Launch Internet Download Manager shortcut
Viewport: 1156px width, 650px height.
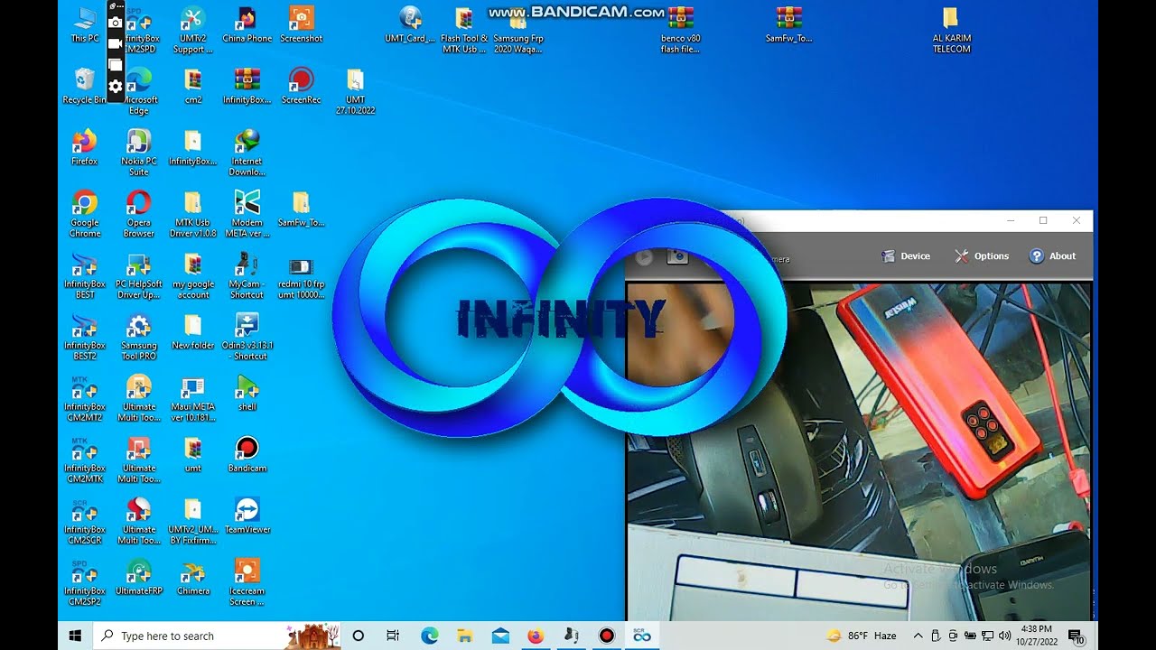247,153
